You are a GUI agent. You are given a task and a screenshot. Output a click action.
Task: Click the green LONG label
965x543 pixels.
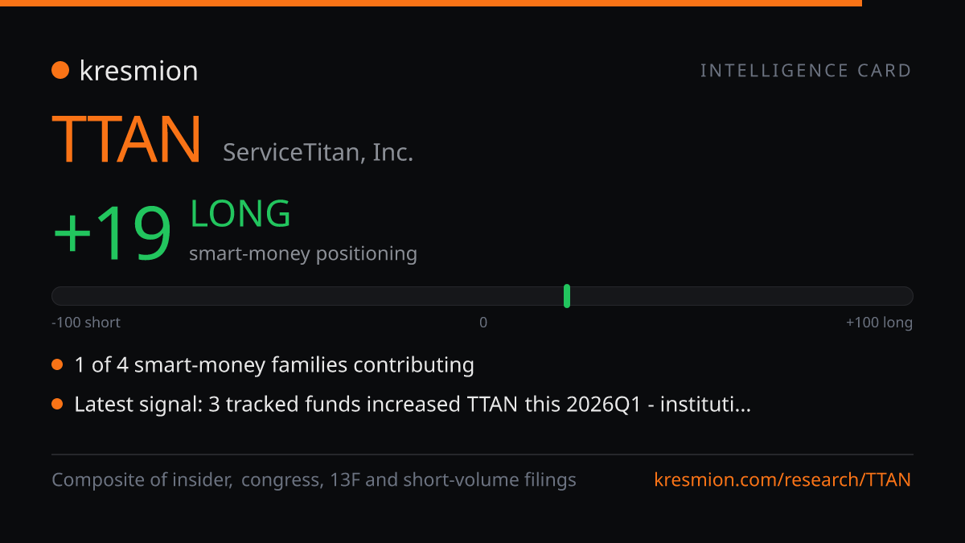(240, 214)
